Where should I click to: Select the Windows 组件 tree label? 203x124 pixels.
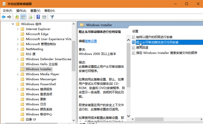coord(31,24)
